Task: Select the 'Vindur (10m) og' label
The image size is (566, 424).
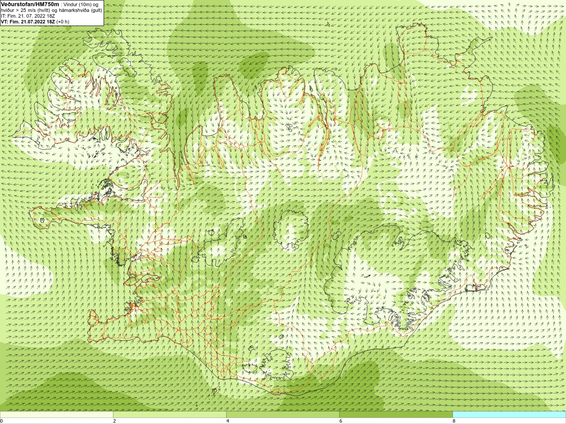Action: click(81, 4)
